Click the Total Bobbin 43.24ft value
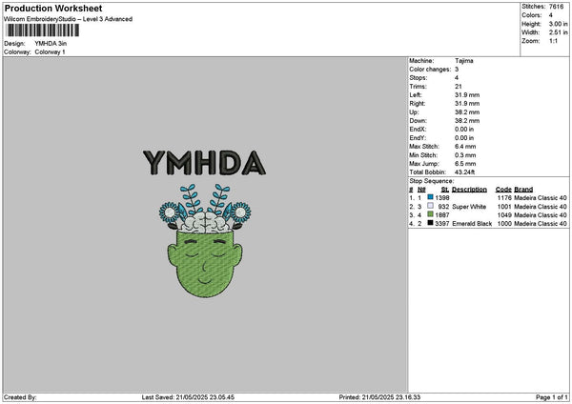The height and width of the screenshot is (404, 572). [x=468, y=172]
